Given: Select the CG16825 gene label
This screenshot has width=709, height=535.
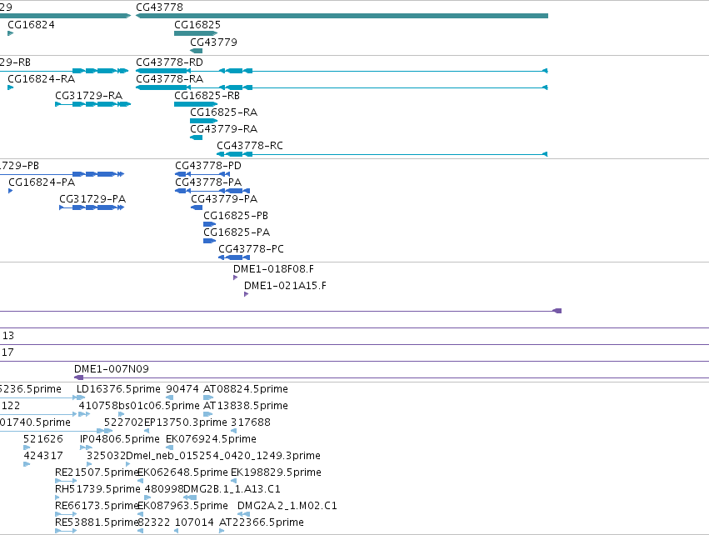Looking at the screenshot, I should coord(197,25).
